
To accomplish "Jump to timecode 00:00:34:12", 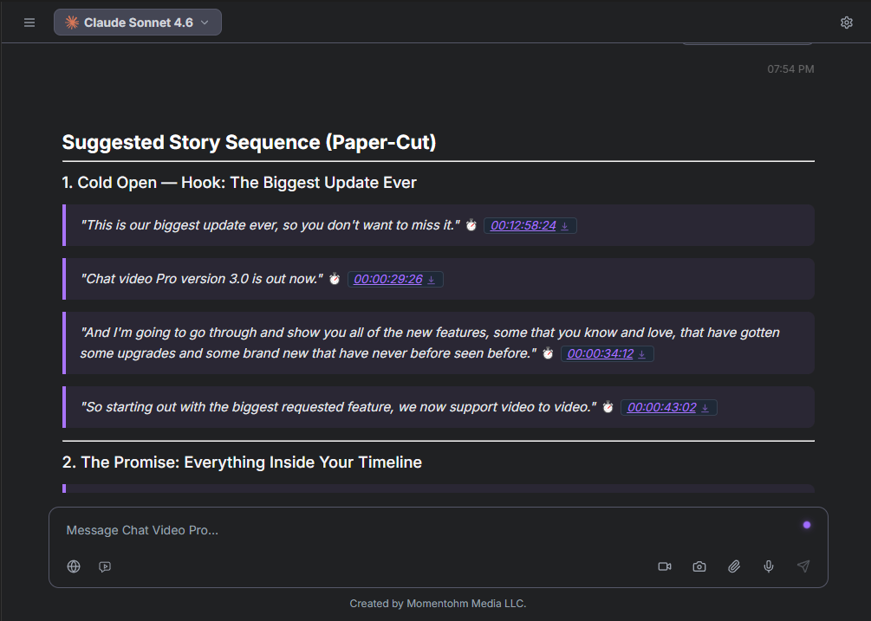I will pos(600,353).
